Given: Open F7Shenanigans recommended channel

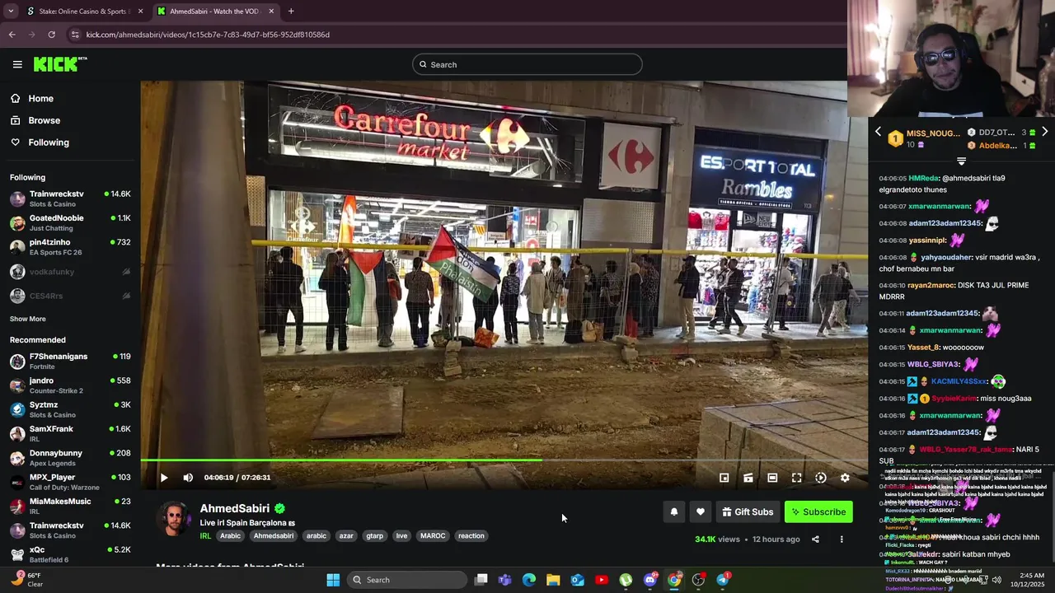Looking at the screenshot, I should 70,361.
